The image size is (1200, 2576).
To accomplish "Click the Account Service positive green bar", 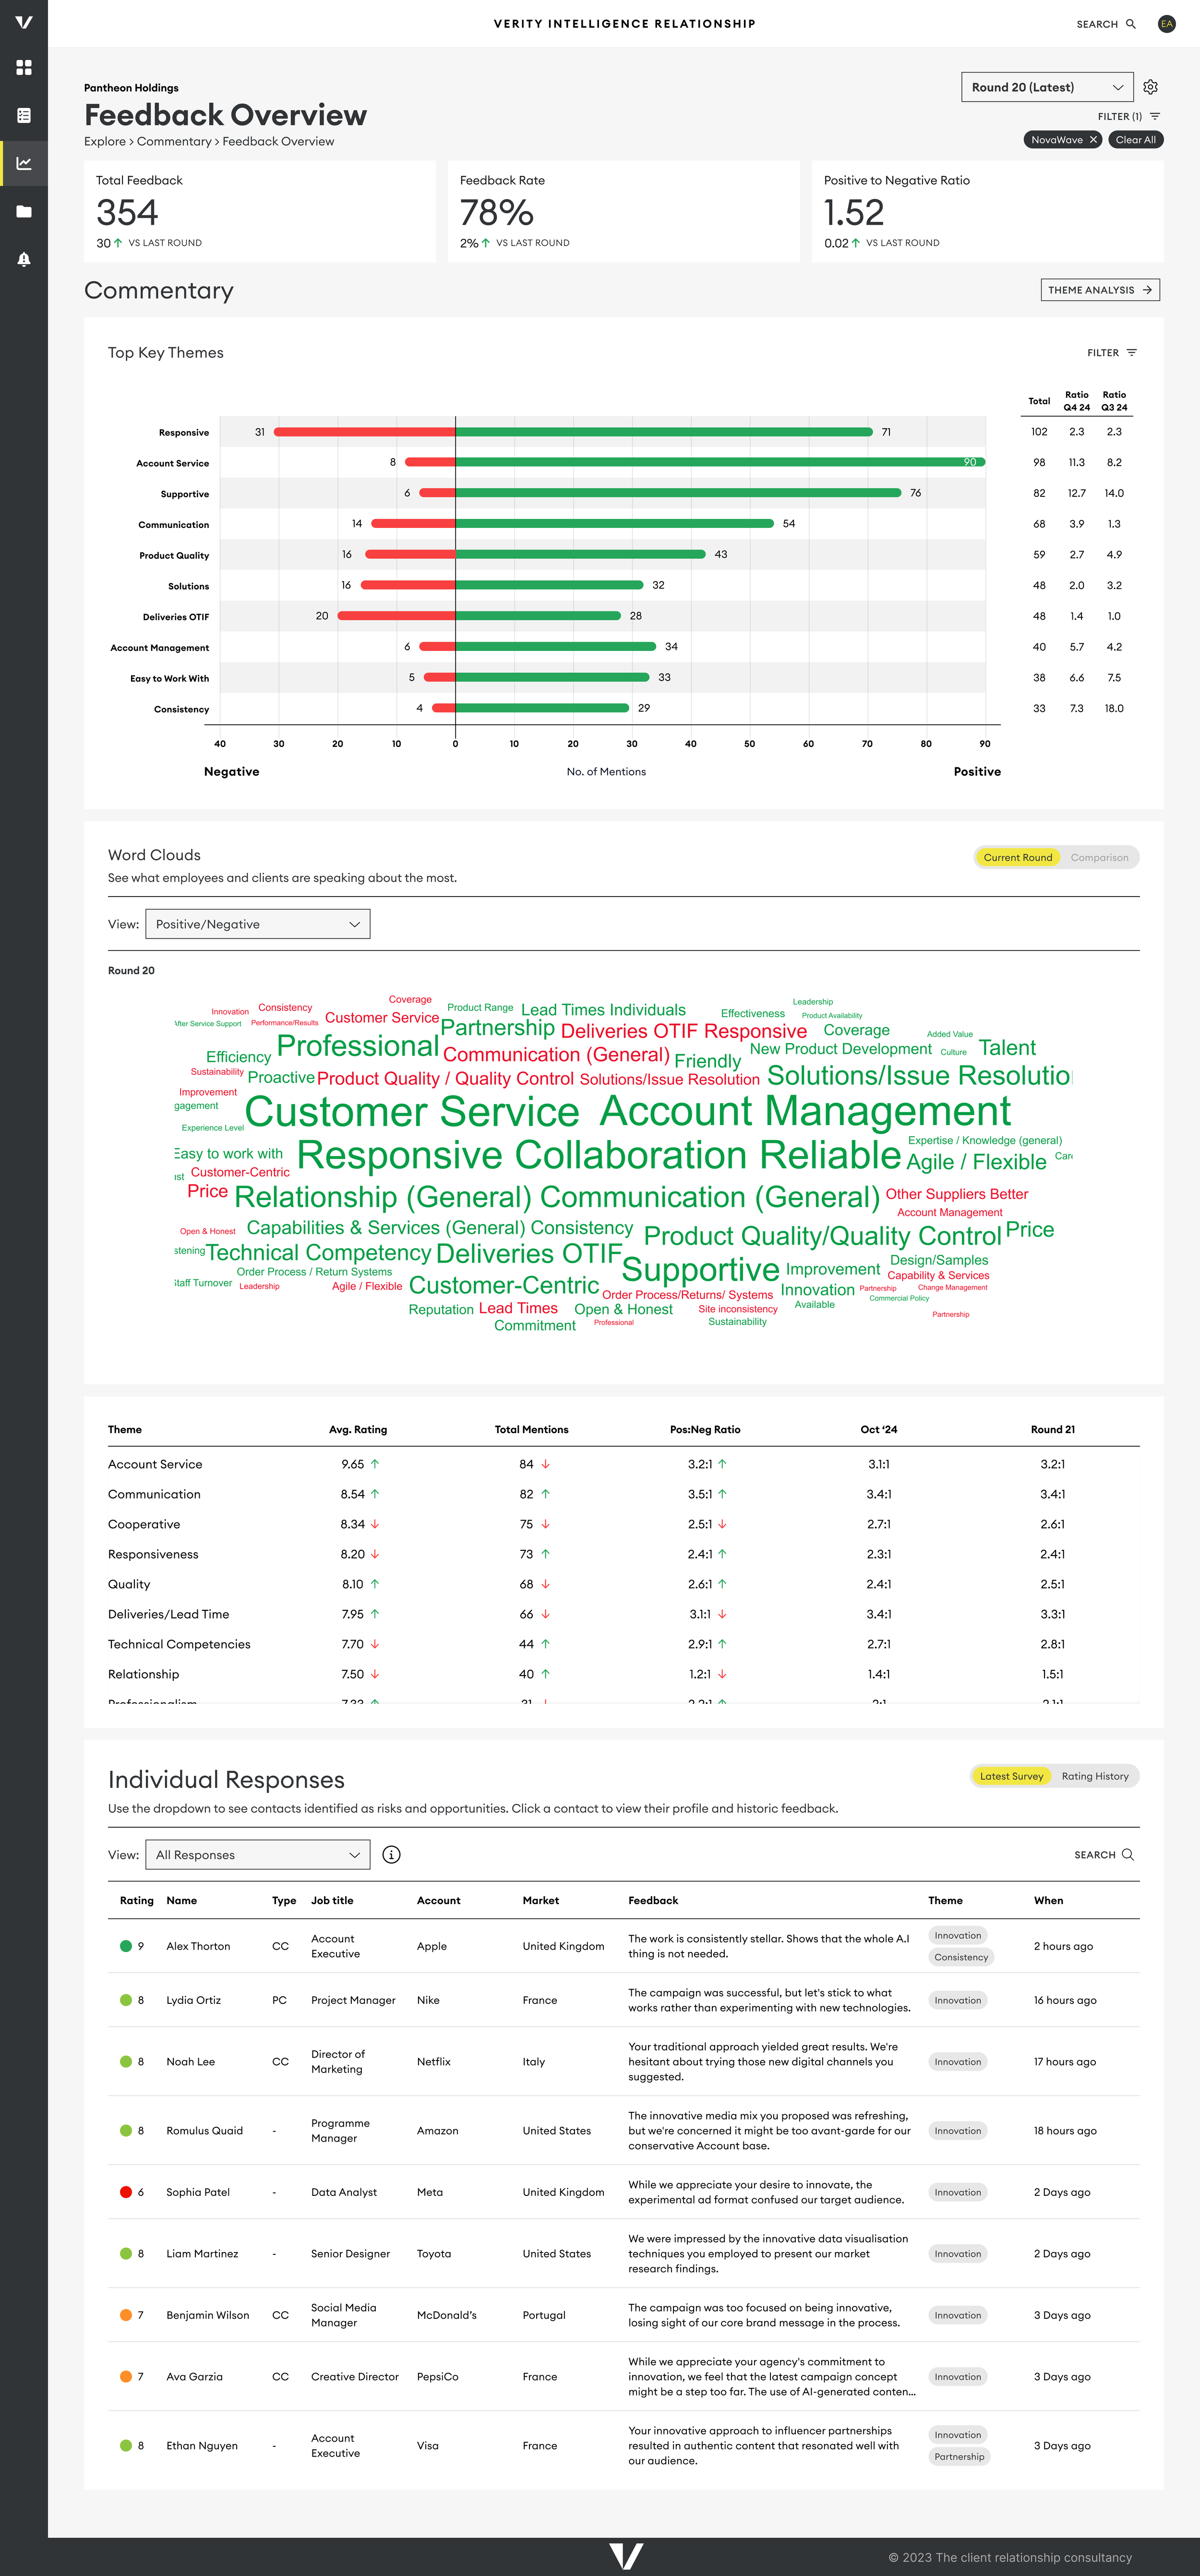I will pos(720,462).
